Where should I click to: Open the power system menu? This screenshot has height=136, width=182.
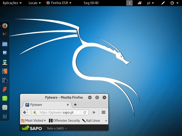coord(174,3)
